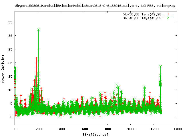Click the Time(Seconds) x-axis label
The width and height of the screenshot is (183, 137).
pyautogui.click(x=95, y=134)
